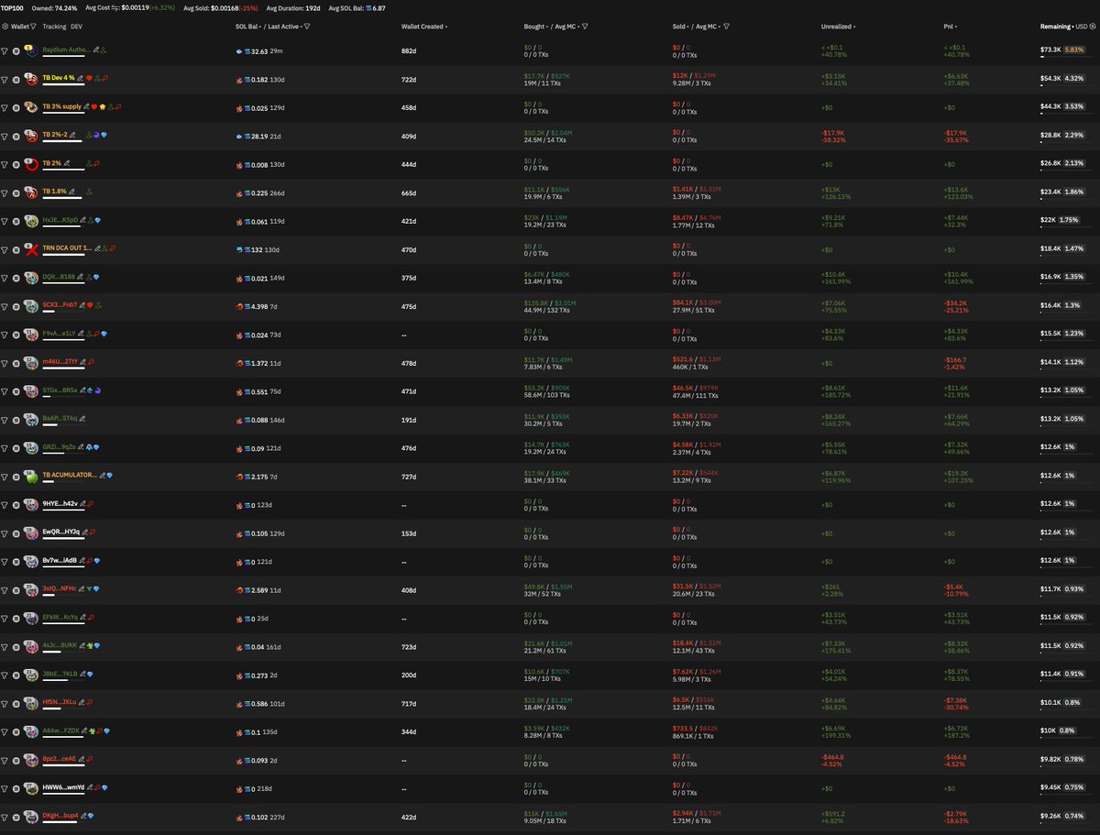
Task: Sort by the Last Active column header
Action: click(x=284, y=27)
